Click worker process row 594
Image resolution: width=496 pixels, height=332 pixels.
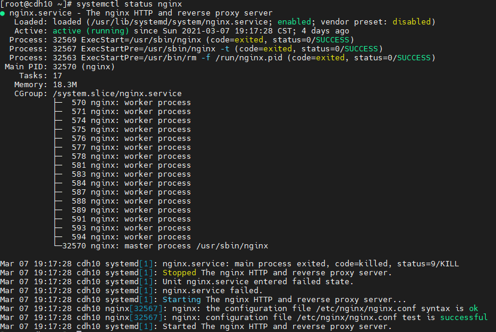tap(123, 237)
